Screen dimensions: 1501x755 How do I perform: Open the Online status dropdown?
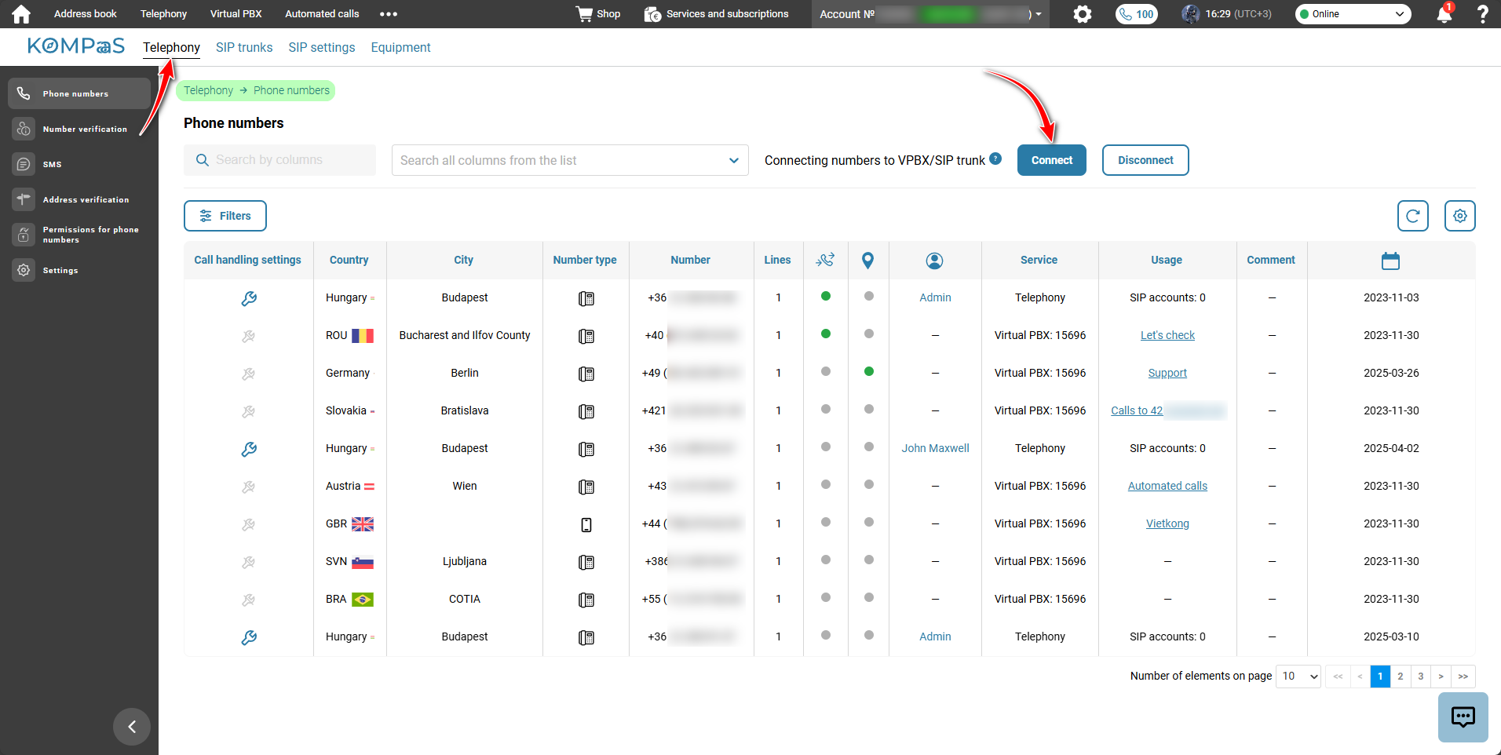[1353, 14]
